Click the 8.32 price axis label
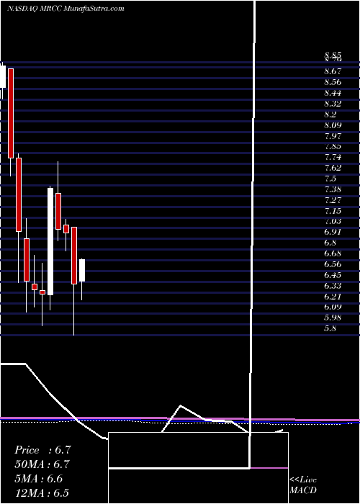This screenshot has width=360, height=504. pos(333,104)
